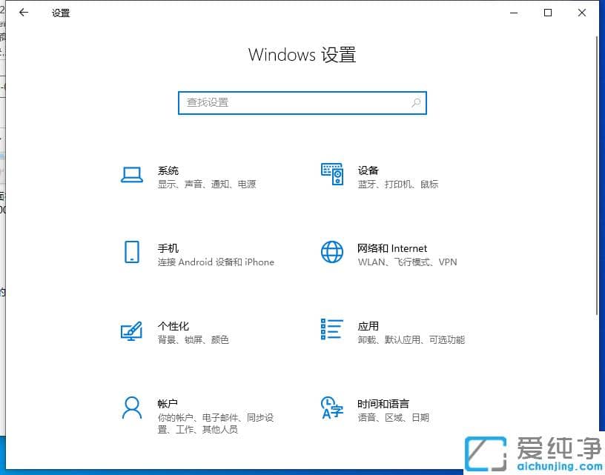Click the back arrow in Settings
This screenshot has height=475, width=605.
point(22,13)
